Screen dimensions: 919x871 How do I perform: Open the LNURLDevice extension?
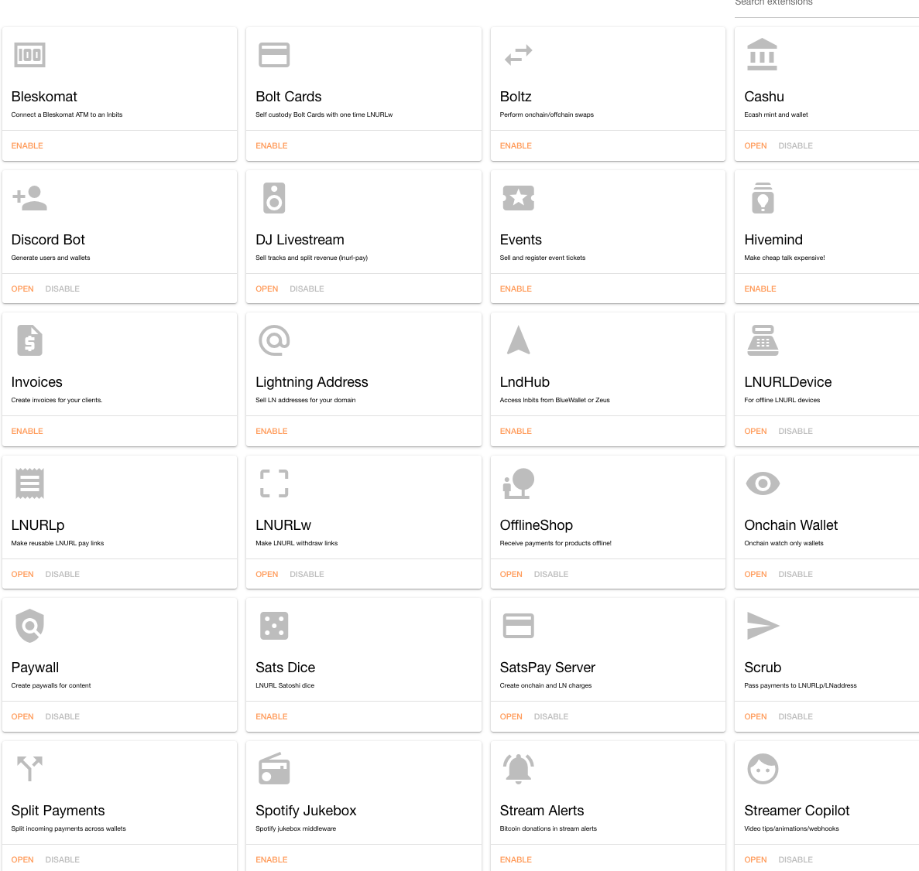click(x=756, y=431)
